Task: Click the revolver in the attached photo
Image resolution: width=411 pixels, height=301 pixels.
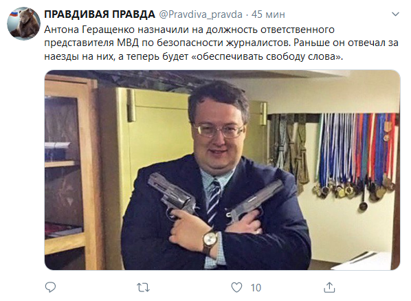Action: click(x=172, y=194)
